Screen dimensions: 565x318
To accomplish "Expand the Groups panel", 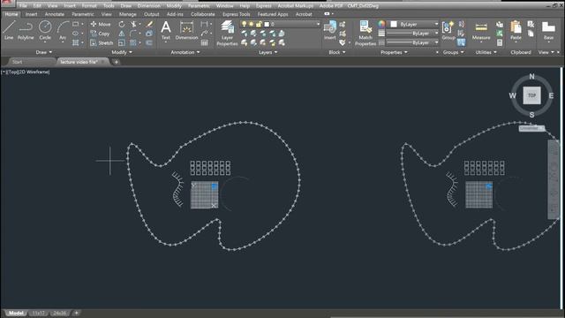I will 453,52.
